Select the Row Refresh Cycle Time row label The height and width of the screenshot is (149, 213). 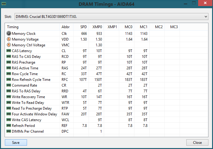[31, 80]
